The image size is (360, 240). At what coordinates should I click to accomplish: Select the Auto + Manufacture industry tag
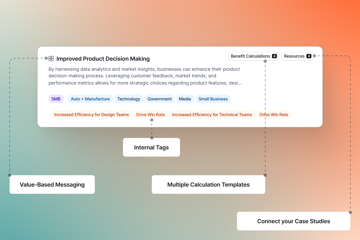coord(91,99)
